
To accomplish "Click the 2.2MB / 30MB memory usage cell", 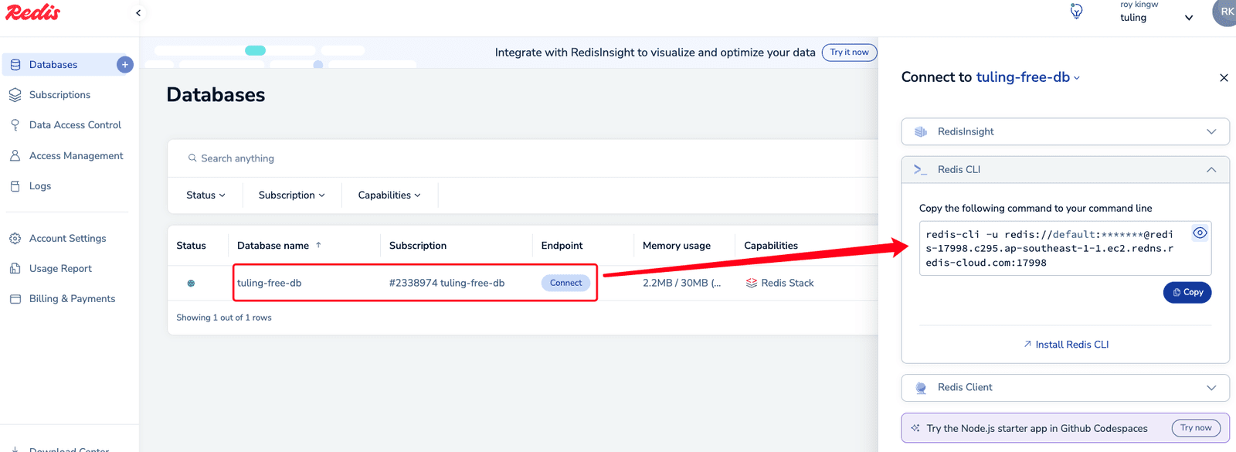I will 681,284.
